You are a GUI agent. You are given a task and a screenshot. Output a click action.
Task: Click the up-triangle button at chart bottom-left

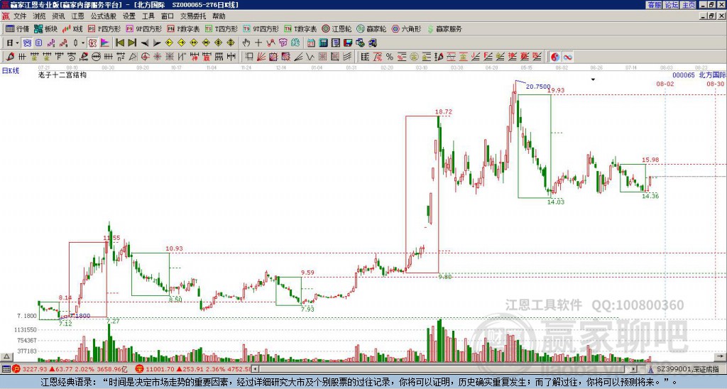(x=6, y=356)
